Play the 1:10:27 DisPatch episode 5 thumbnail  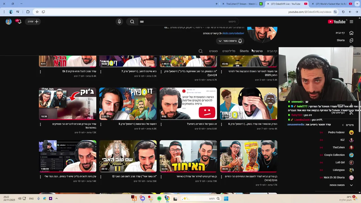point(128,104)
